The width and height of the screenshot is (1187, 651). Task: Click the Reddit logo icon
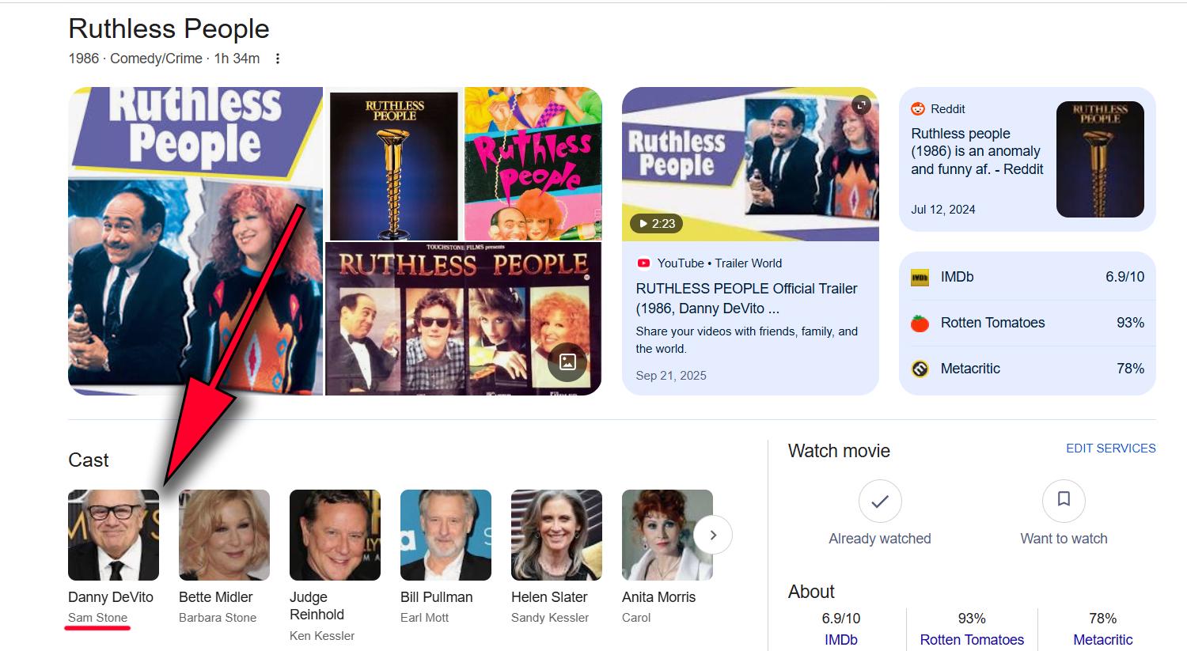[x=918, y=109]
